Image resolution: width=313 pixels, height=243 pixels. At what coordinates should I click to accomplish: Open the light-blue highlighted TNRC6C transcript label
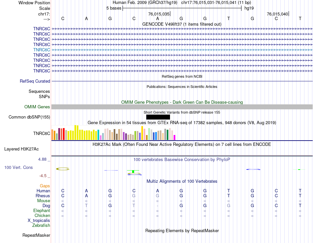pyautogui.click(x=42, y=50)
